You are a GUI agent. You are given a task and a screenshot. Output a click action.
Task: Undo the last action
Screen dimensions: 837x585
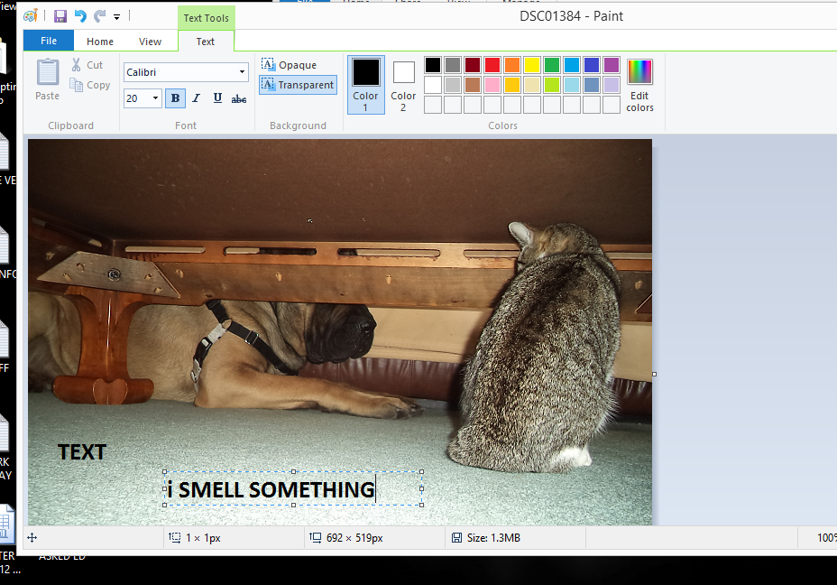tap(80, 16)
